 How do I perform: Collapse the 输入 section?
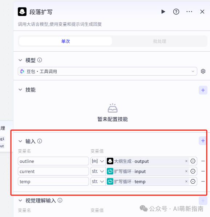coord(20,141)
